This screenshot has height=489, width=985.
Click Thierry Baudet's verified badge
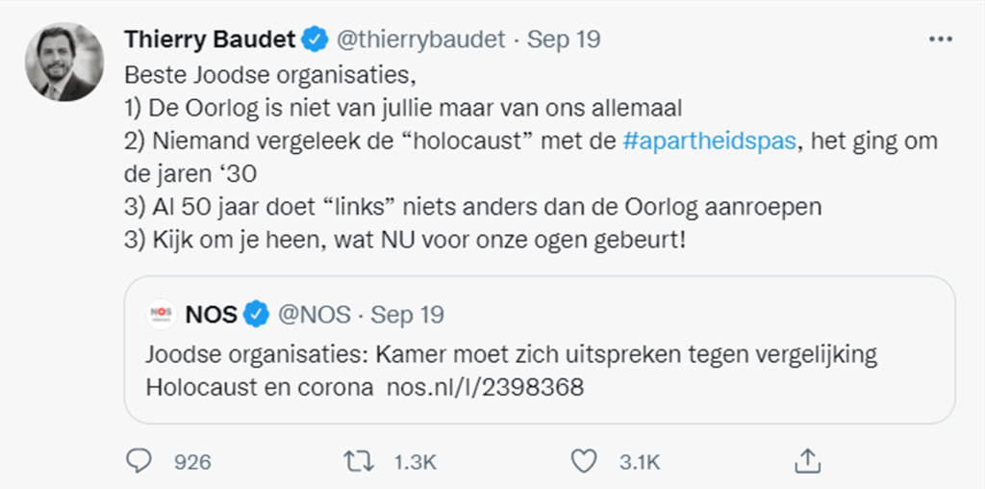[316, 39]
